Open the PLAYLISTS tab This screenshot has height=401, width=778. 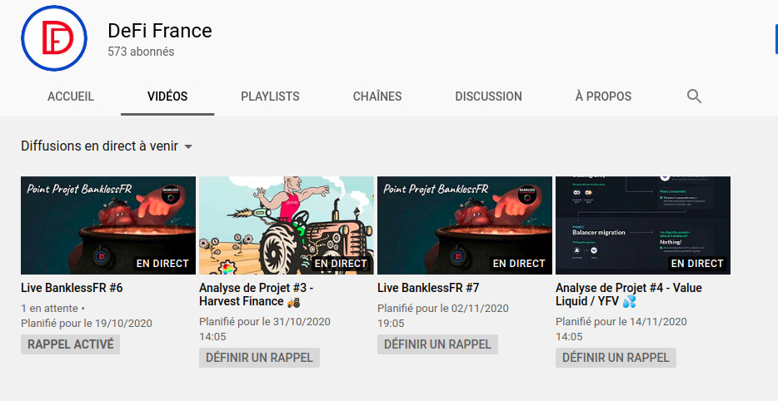tap(271, 97)
